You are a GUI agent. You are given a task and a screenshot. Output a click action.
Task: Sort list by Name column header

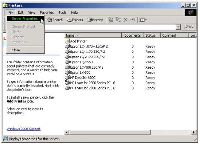tap(93, 35)
